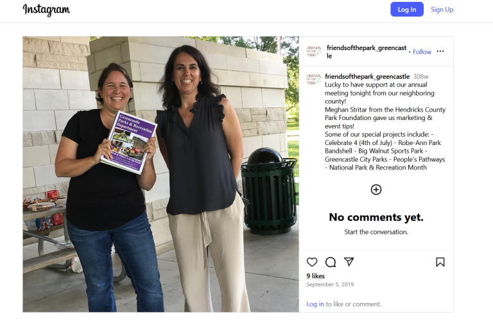Viewport: 493px width, 328px height.
Task: Click the blue Log In button
Action: click(407, 10)
